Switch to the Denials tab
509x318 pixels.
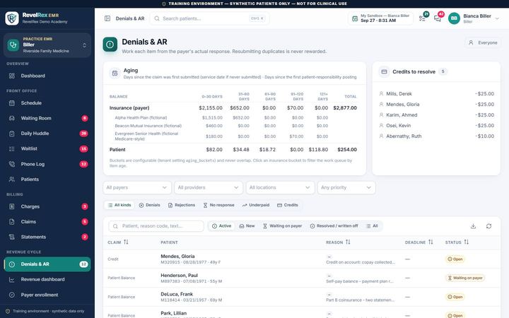coord(150,205)
